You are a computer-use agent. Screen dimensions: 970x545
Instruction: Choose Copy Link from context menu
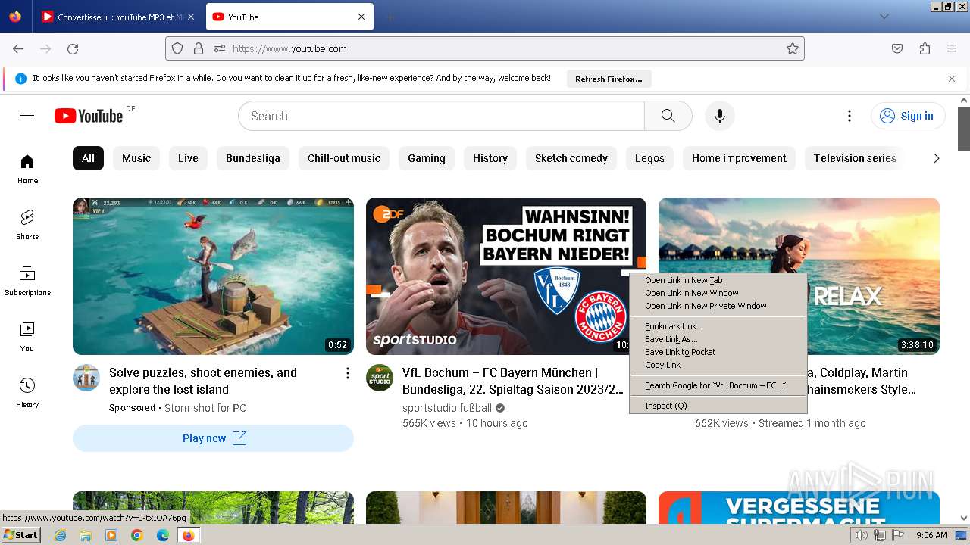click(718, 365)
